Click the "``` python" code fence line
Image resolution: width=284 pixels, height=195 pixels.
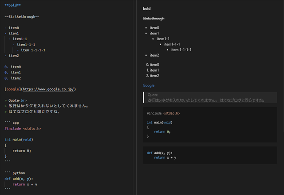coord(15,173)
